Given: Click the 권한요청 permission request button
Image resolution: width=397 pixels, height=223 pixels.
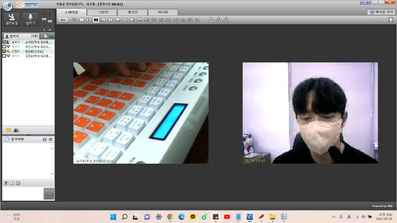Looking at the screenshot, I should point(12,19).
